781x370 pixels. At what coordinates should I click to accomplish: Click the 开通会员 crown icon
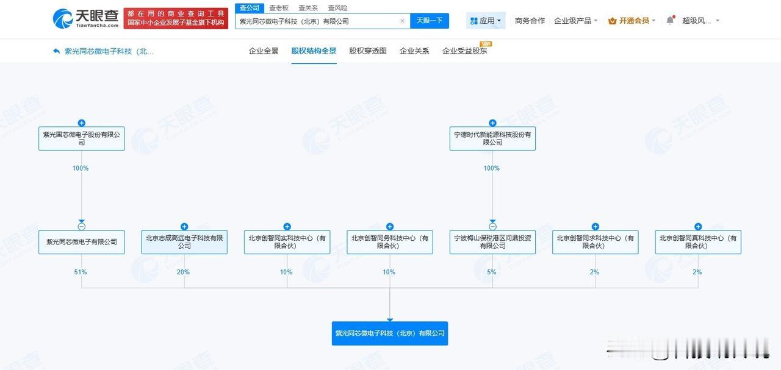pos(612,20)
